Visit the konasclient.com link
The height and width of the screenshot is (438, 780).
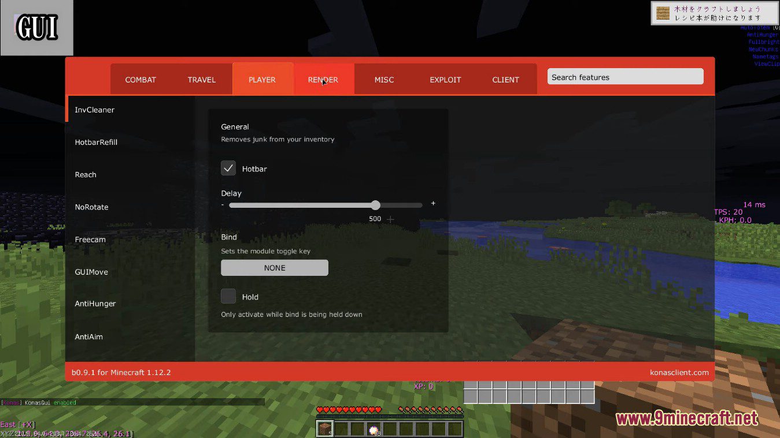[679, 372]
